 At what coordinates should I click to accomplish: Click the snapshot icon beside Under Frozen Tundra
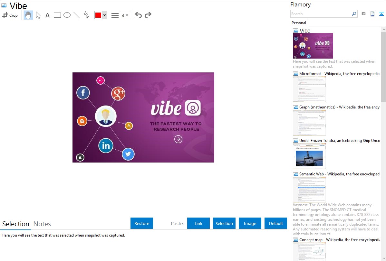(x=295, y=141)
